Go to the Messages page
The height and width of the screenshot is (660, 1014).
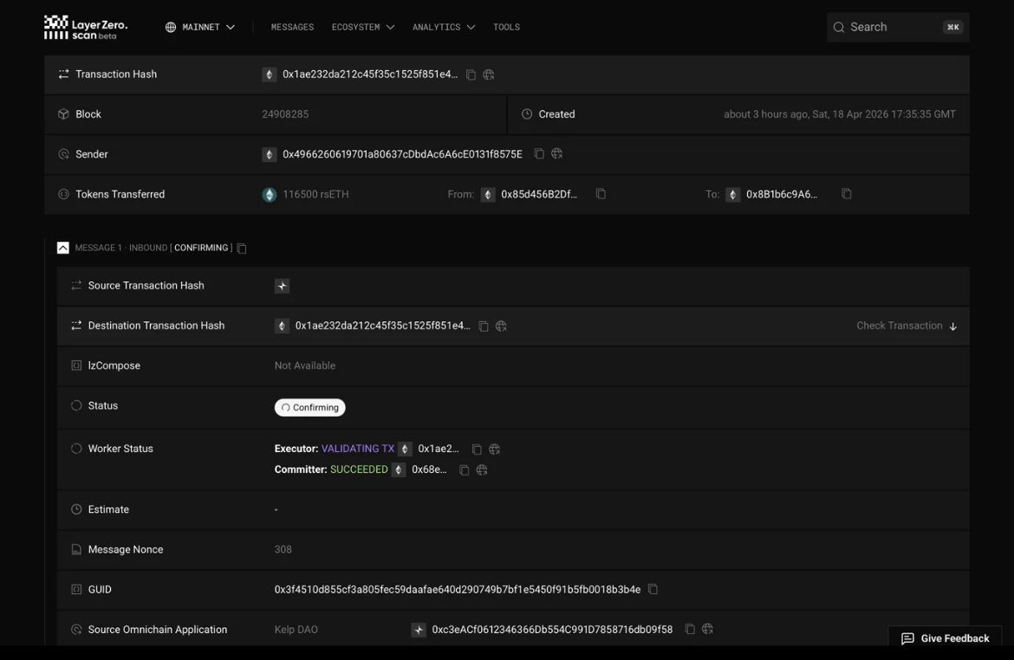coord(292,27)
